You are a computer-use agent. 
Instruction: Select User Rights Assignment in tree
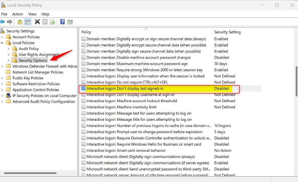point(39,55)
